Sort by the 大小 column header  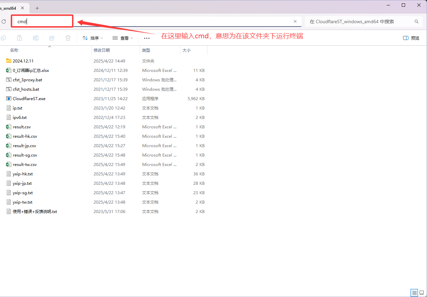pyautogui.click(x=187, y=50)
